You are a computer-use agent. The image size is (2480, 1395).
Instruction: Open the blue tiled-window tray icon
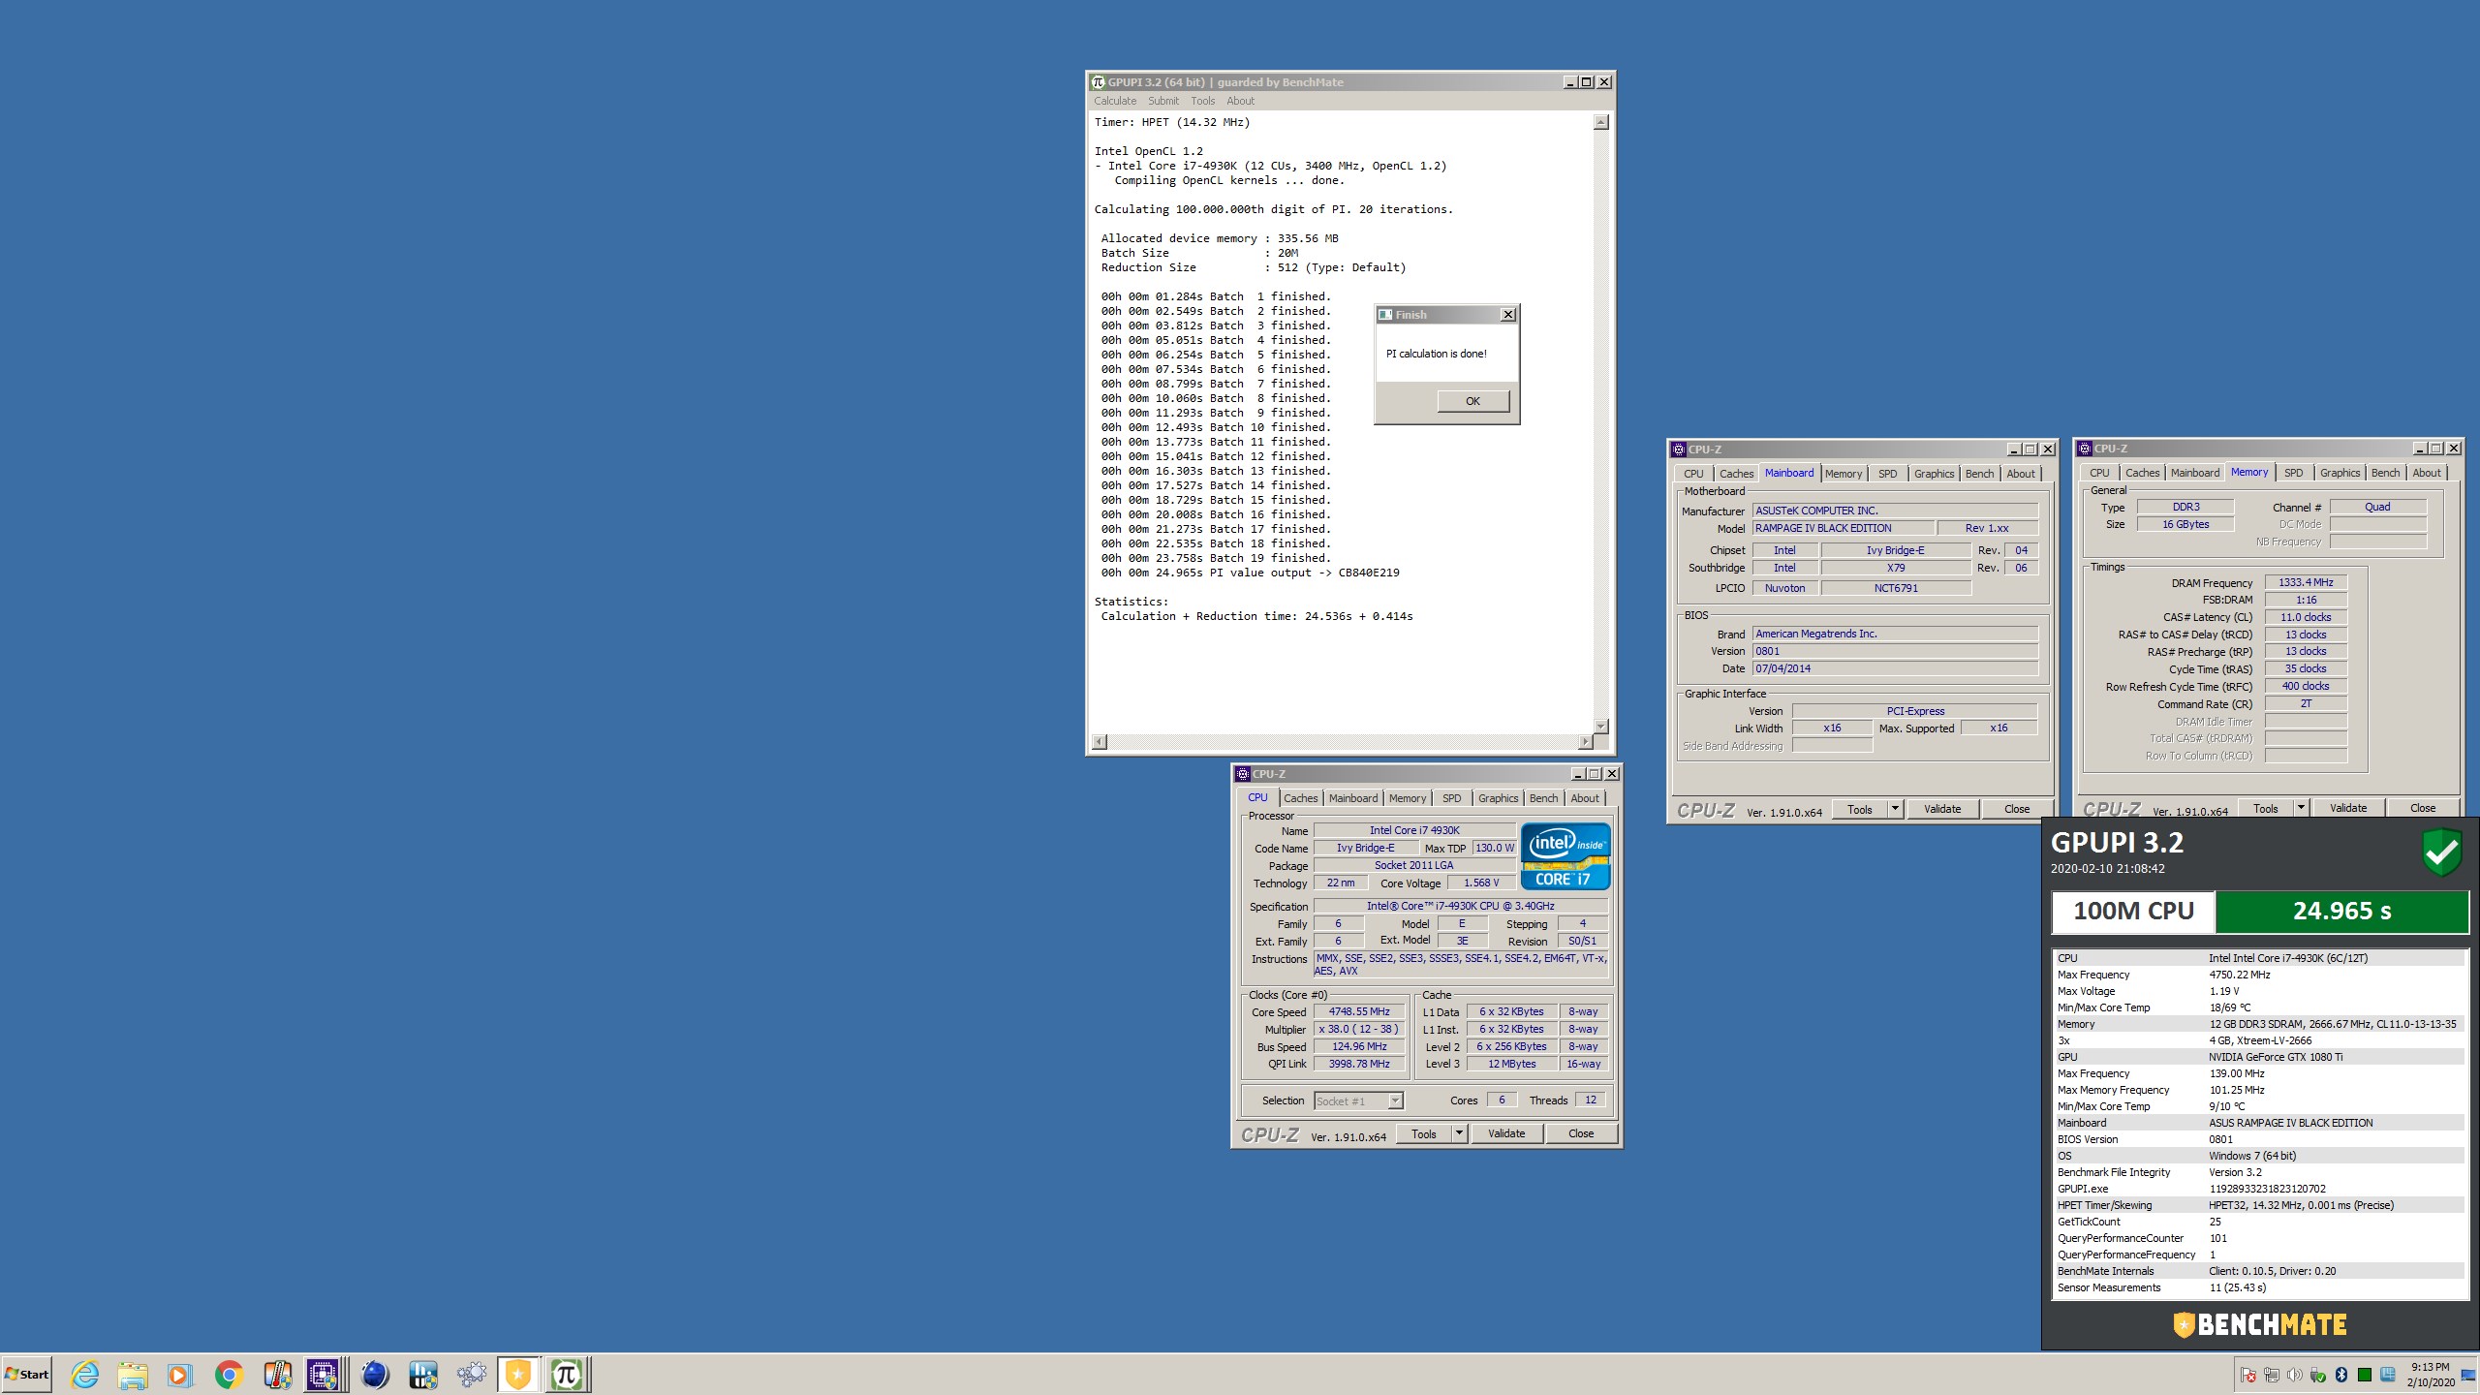[x=2388, y=1375]
